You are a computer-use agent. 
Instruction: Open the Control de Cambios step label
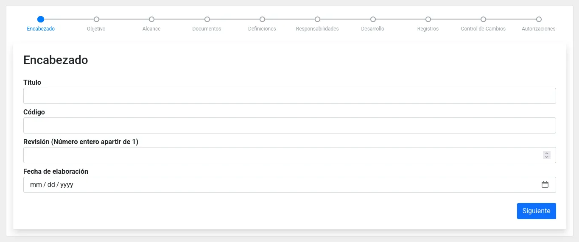point(483,29)
